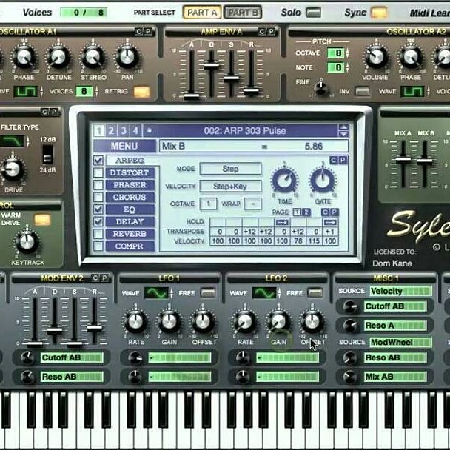Copy Mod Env 2 with C button
The height and width of the screenshot is (450, 450).
tap(95, 278)
